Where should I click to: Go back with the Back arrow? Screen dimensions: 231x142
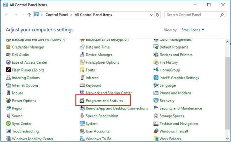[7, 15]
